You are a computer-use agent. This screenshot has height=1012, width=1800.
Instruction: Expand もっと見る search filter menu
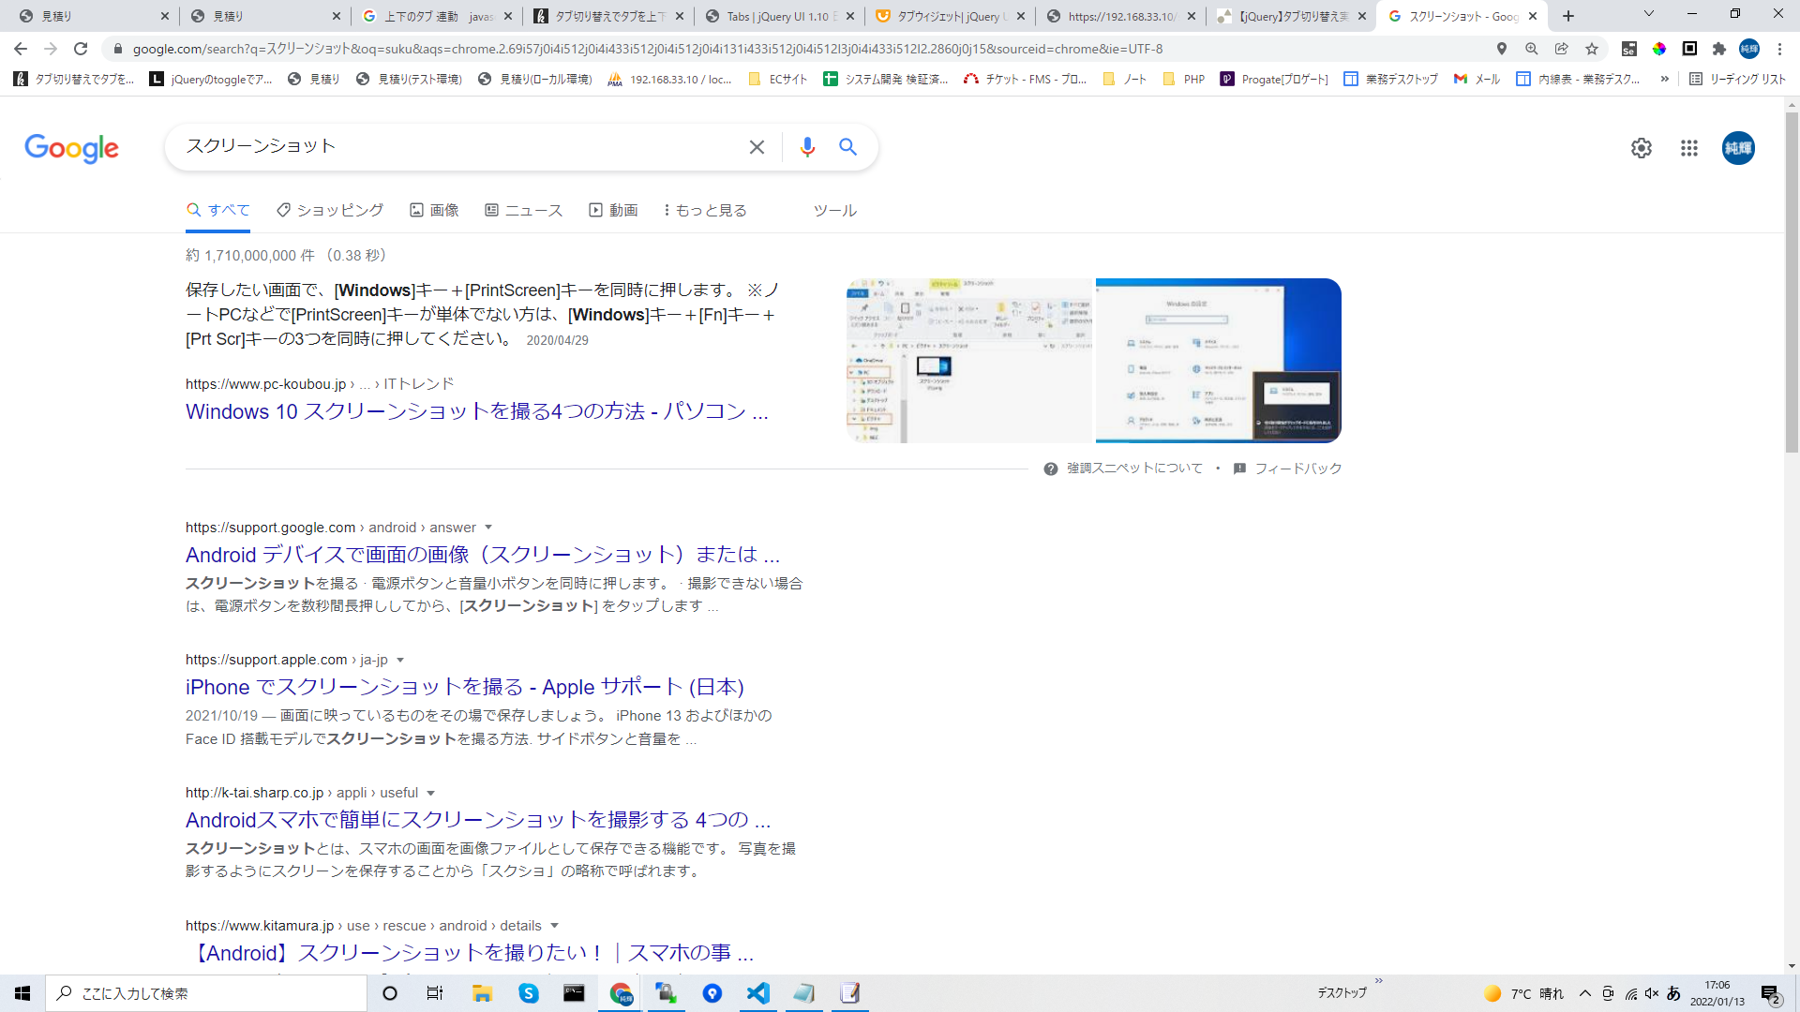coord(705,210)
